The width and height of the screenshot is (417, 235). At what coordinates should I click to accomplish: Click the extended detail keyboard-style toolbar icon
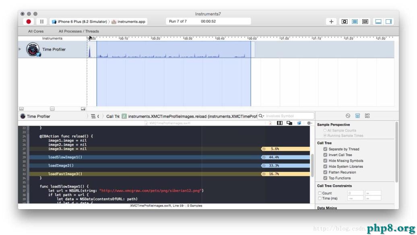click(365, 21)
